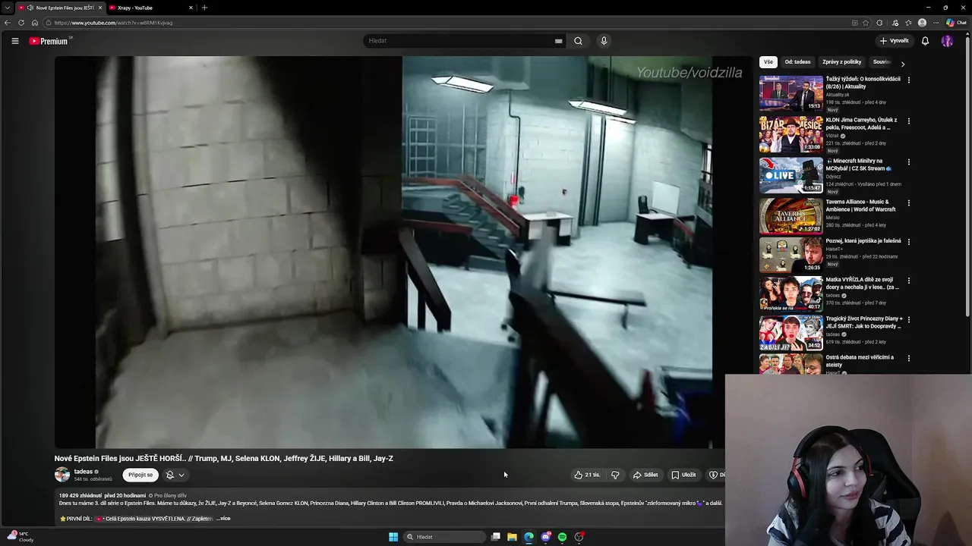Screen dimensions: 972x546
Task: Open Copilot Chat button in browser
Action: tap(956, 23)
